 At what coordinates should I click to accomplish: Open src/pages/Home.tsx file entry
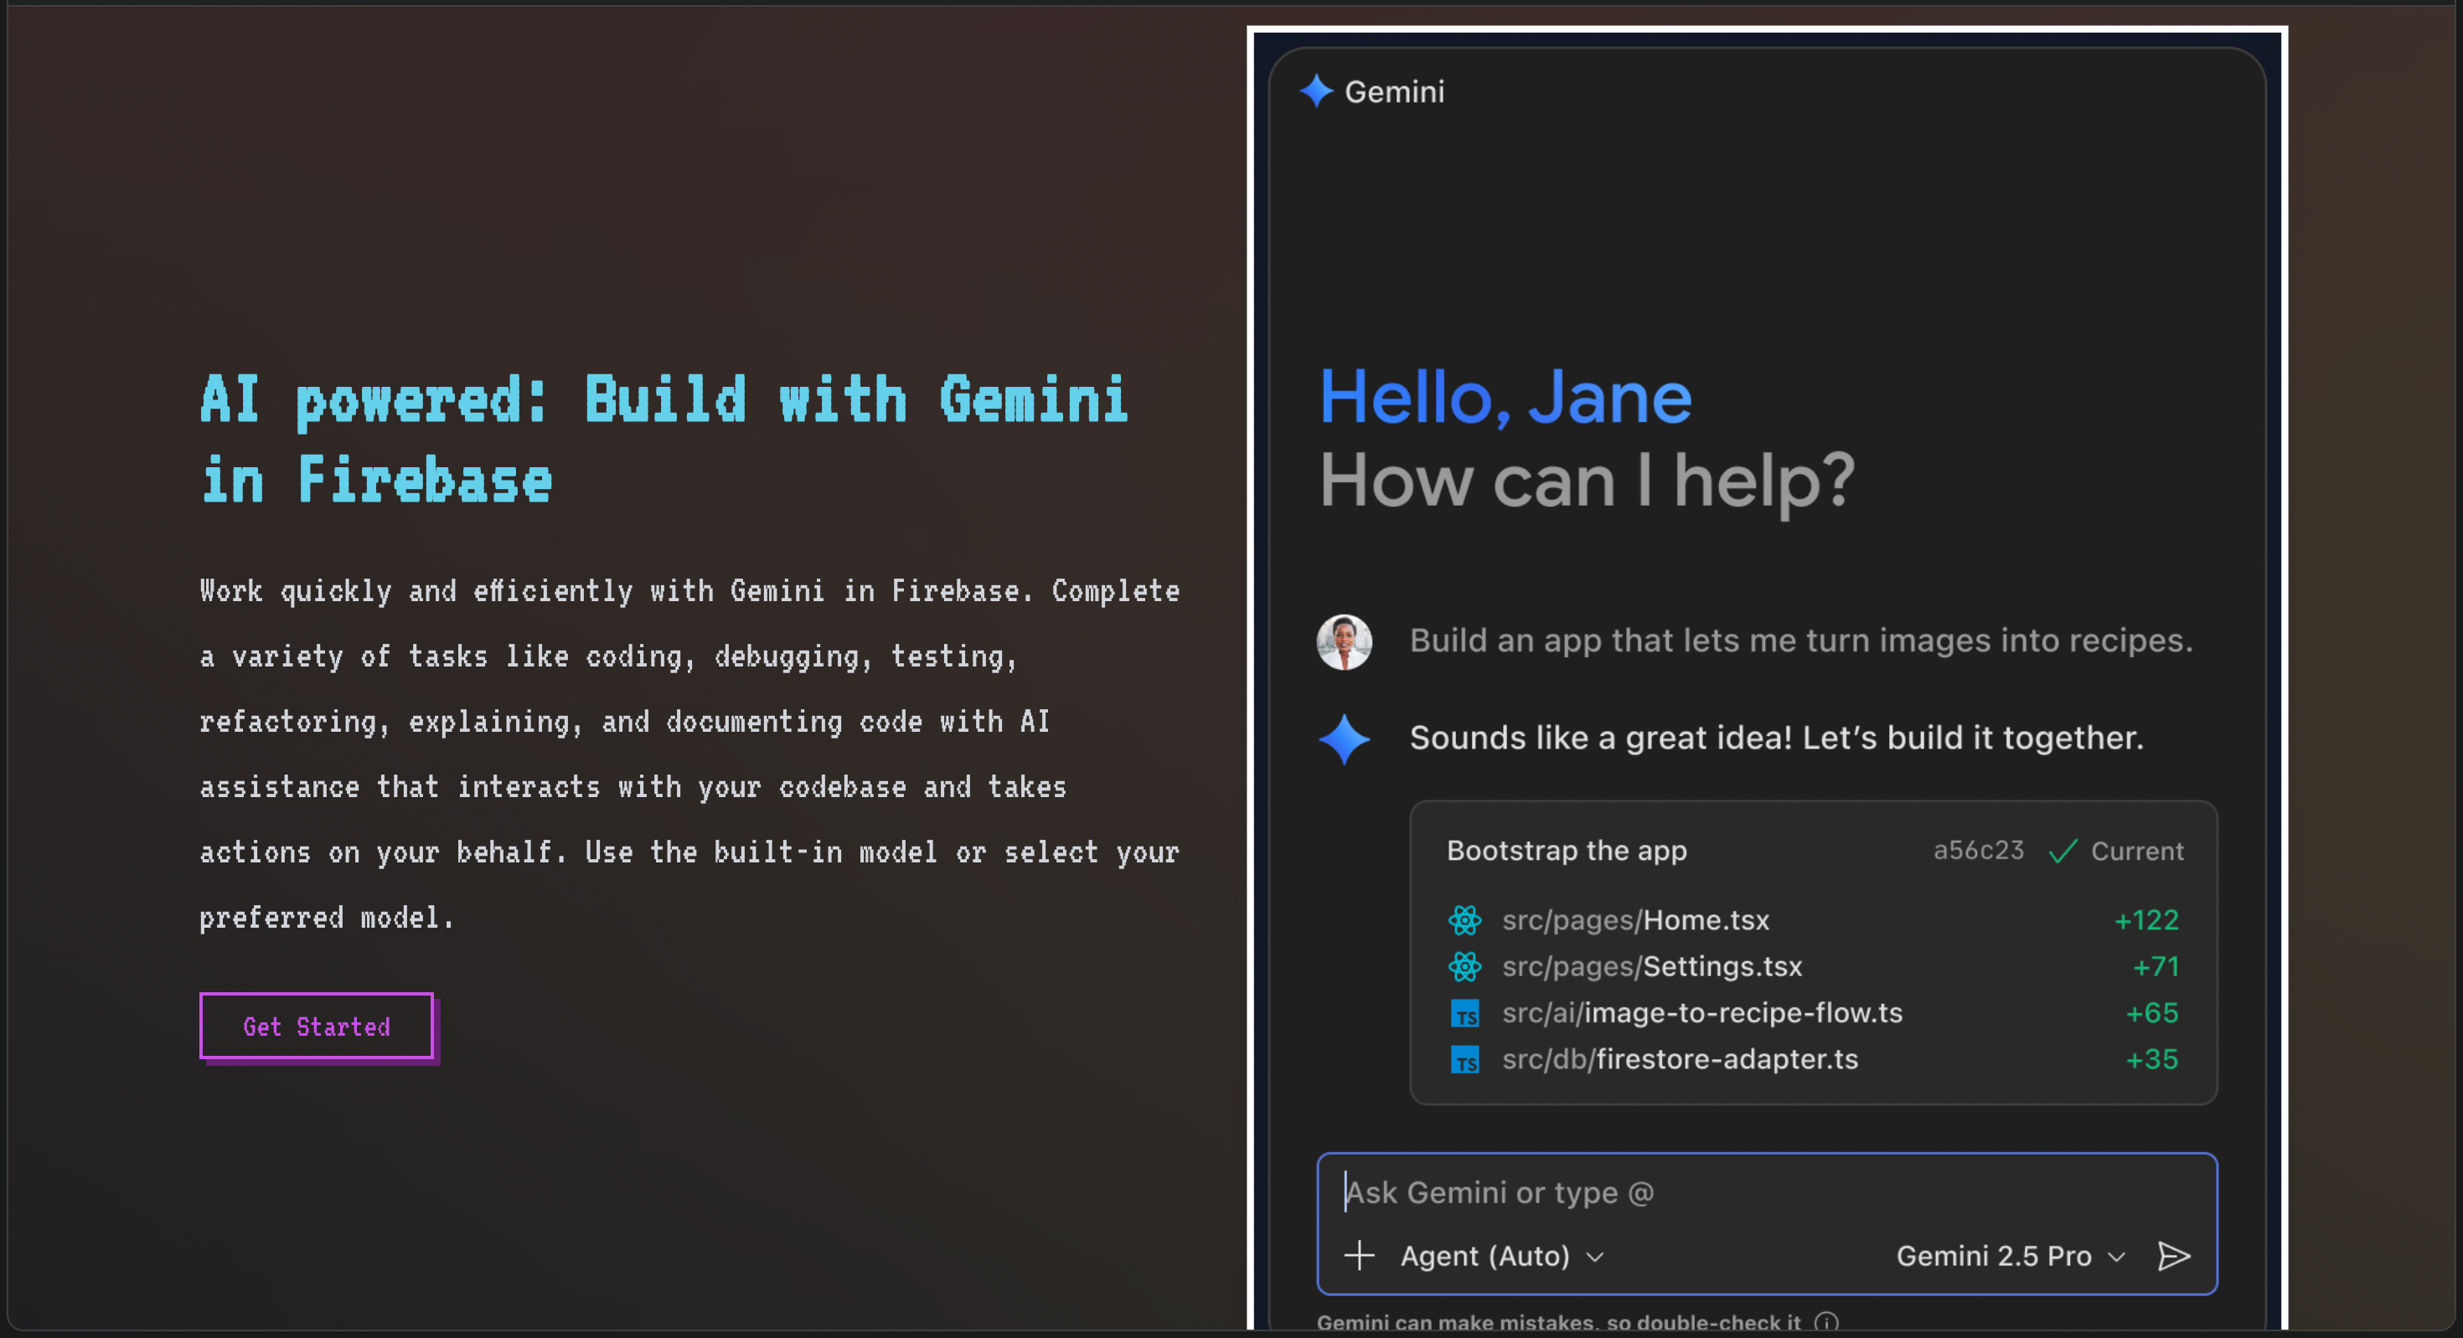coord(1635,920)
